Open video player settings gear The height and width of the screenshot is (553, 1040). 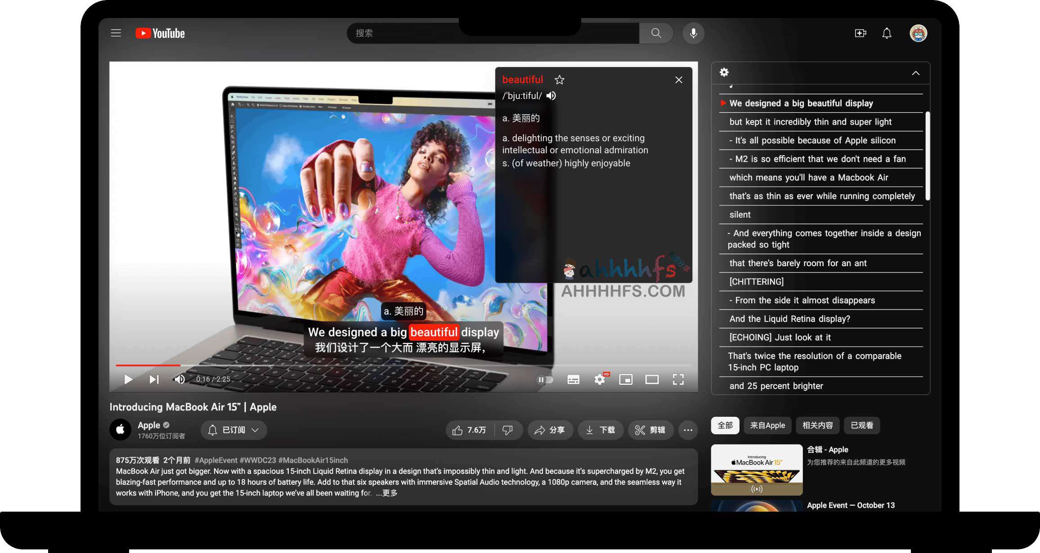pyautogui.click(x=599, y=379)
